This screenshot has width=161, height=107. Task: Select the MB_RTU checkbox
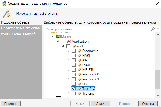click(x=74, y=70)
